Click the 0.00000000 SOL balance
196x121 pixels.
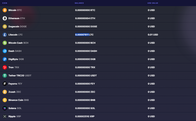click(85, 108)
